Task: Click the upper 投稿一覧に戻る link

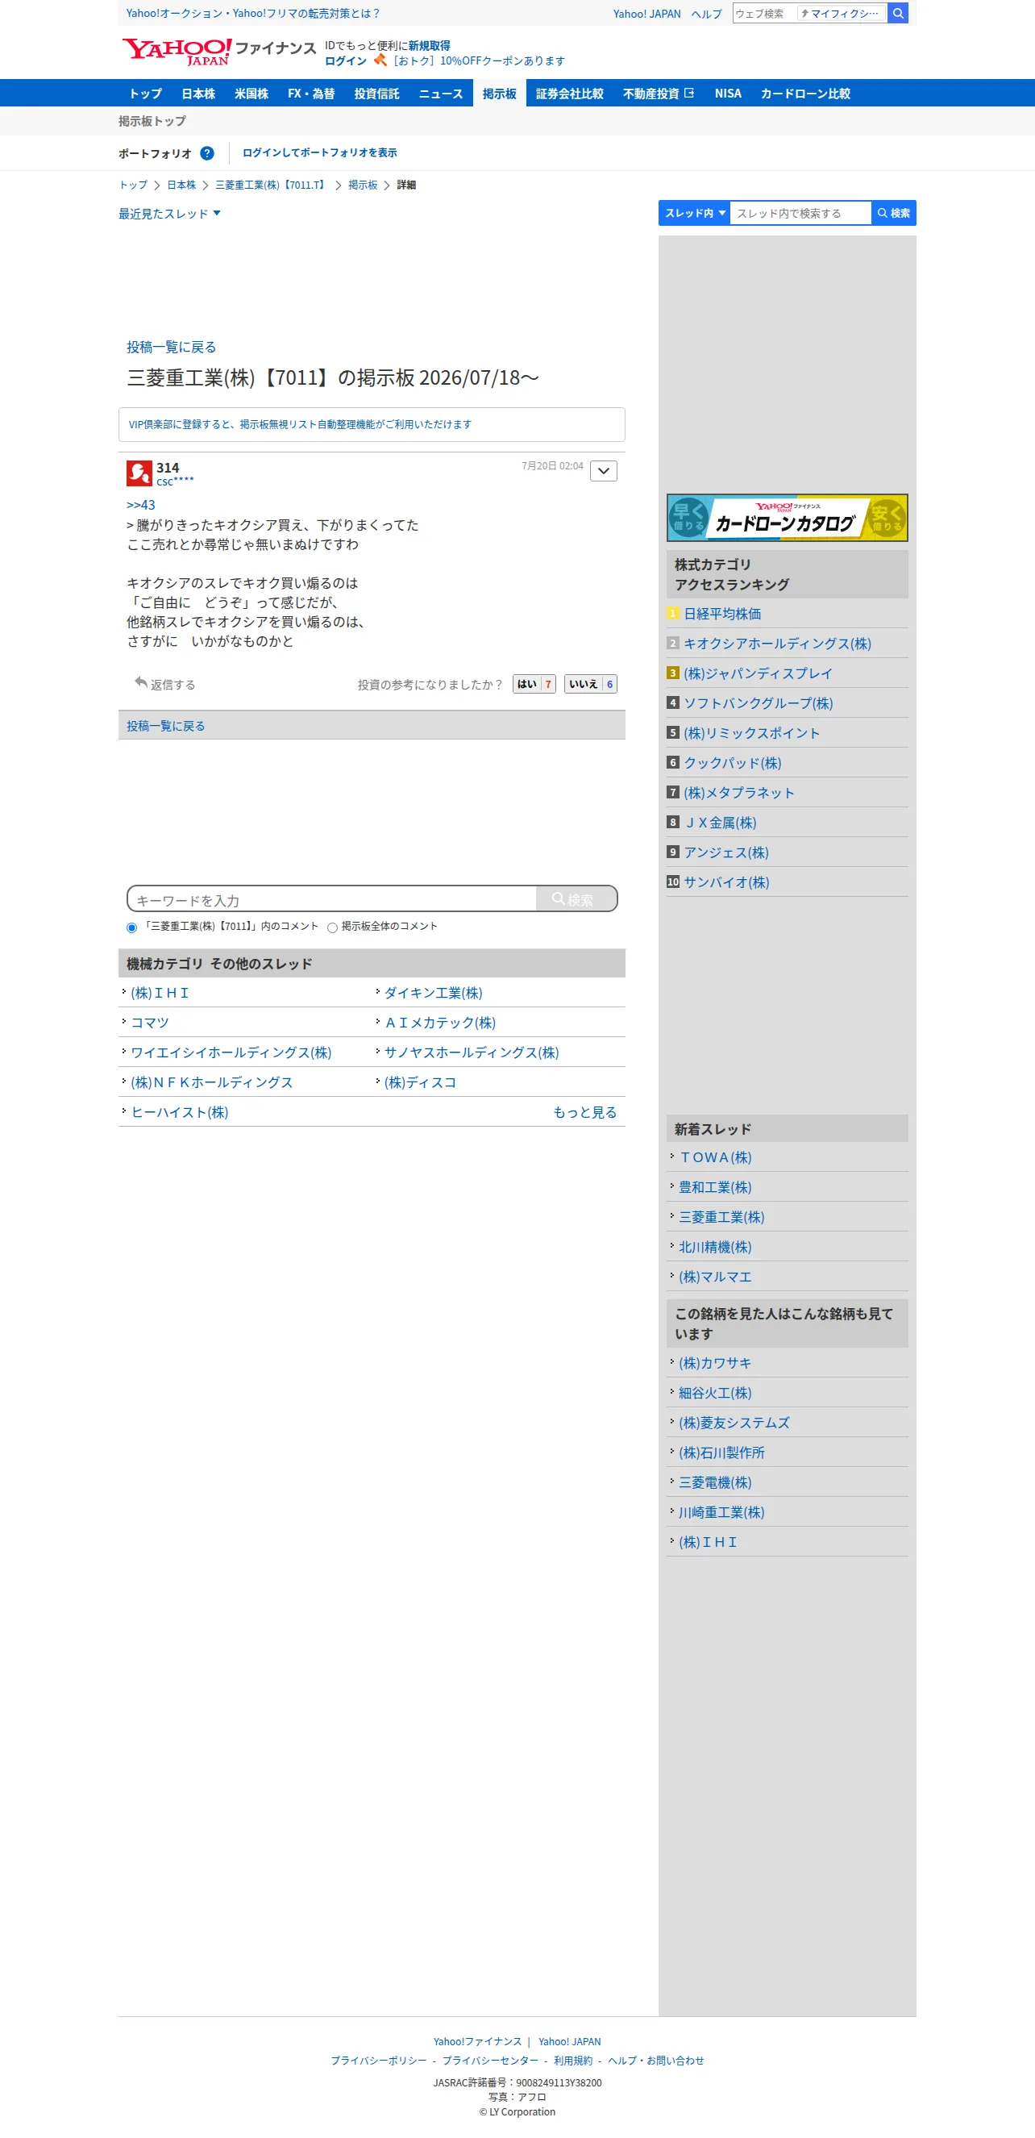Action: click(172, 347)
